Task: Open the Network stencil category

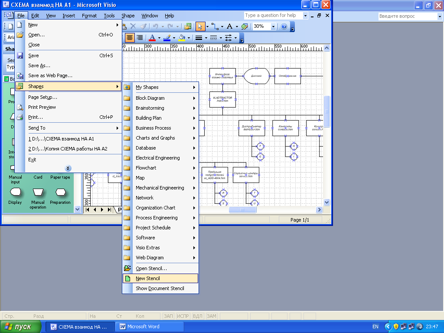Action: tap(160, 198)
